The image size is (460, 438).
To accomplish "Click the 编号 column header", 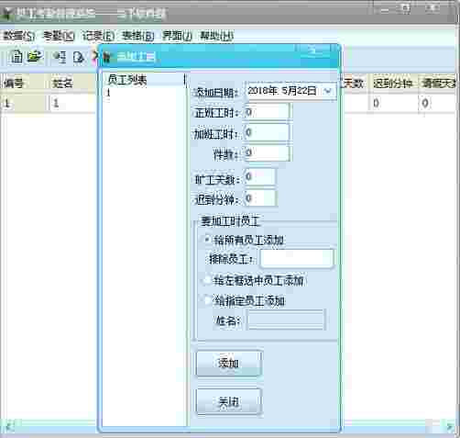I will 25,84.
